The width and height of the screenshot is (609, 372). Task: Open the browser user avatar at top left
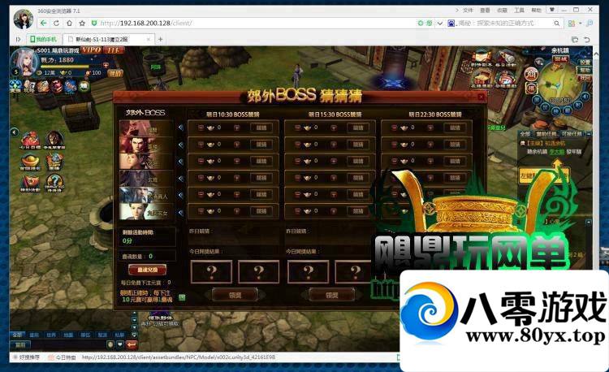(24, 19)
